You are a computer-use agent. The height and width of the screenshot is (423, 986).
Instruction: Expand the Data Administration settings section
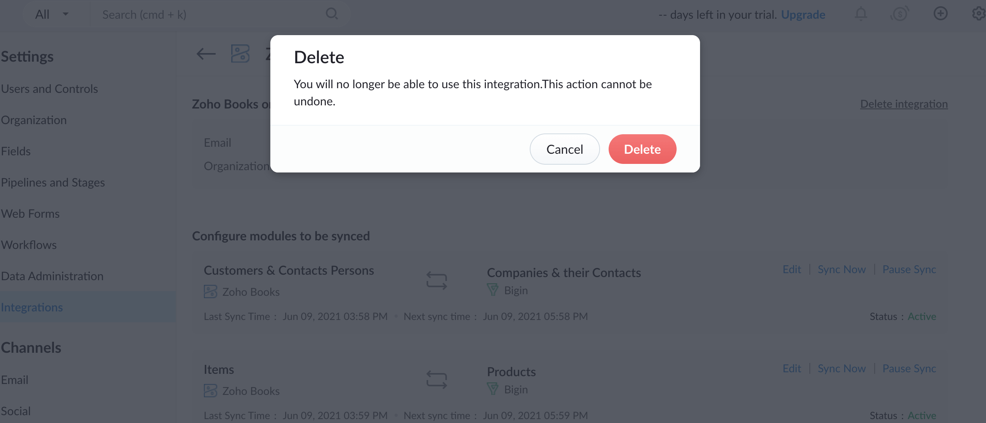pyautogui.click(x=52, y=275)
